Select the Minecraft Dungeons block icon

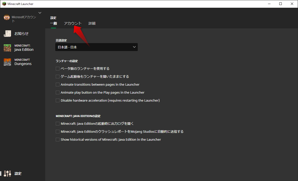7,62
